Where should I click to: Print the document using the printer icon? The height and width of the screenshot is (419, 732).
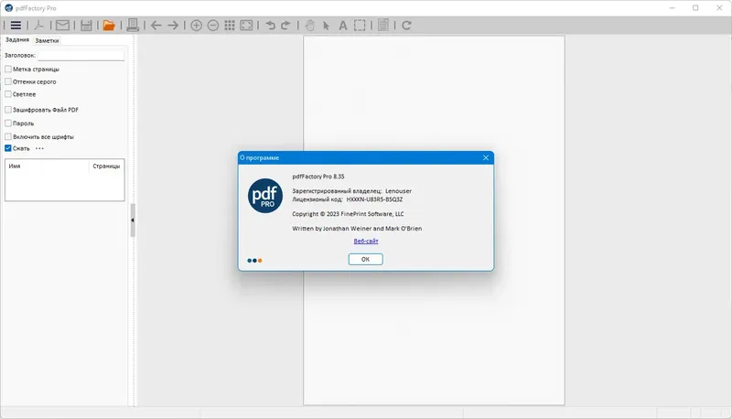tap(133, 25)
